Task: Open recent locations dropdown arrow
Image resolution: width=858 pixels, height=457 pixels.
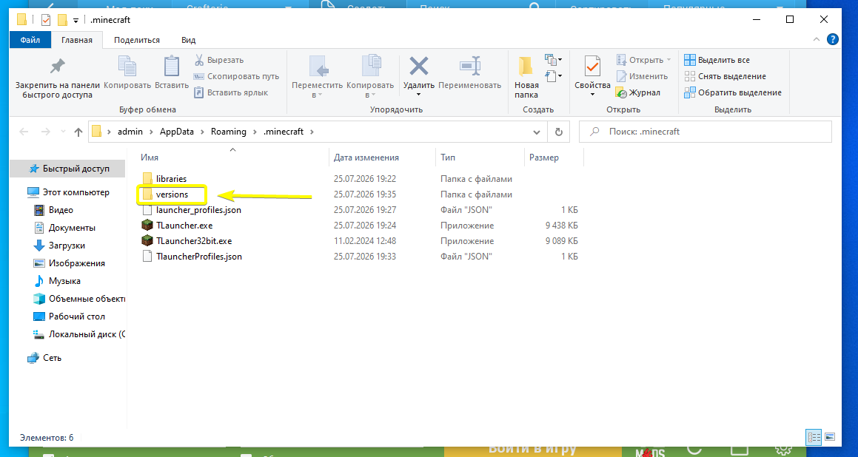Action: coord(63,132)
